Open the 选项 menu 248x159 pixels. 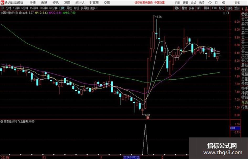[202, 3]
